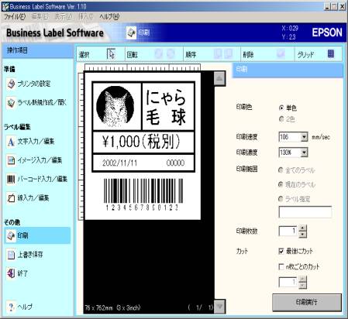Click the 00000 number on label
Viewport: 348px width, 319px height.
[x=175, y=163]
